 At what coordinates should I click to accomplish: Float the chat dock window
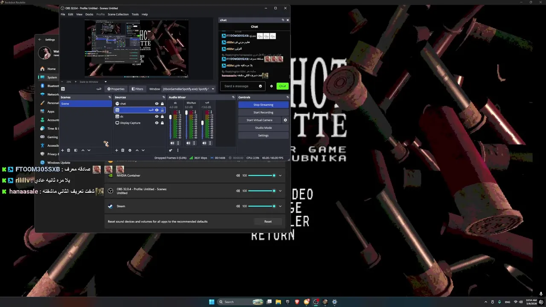pyautogui.click(x=283, y=20)
